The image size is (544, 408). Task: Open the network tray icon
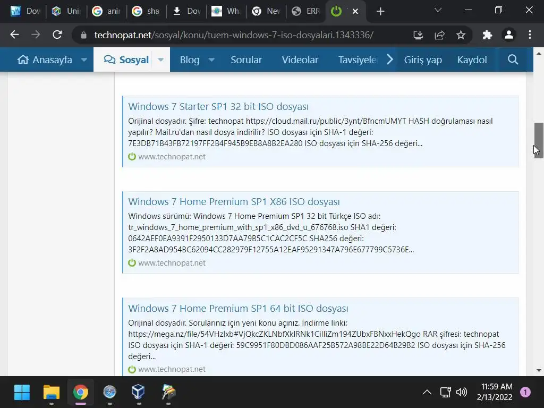point(446,393)
